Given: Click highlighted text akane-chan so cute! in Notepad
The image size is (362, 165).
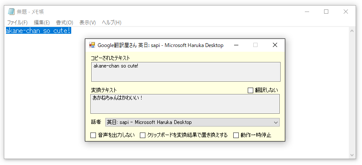Looking at the screenshot, I should pyautogui.click(x=38, y=30).
